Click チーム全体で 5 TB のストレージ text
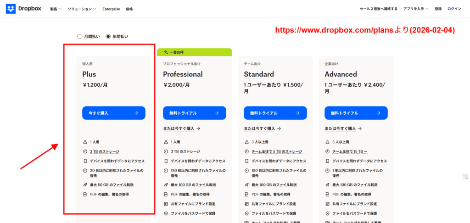 pos(277,152)
